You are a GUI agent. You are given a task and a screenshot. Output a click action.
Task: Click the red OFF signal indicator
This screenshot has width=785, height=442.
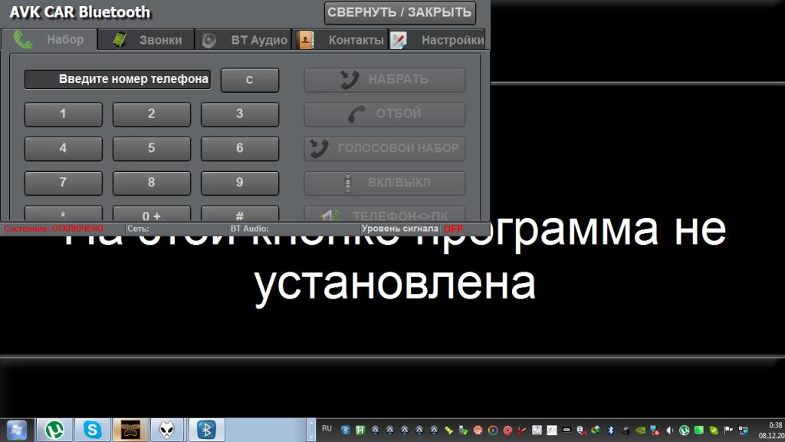[453, 229]
